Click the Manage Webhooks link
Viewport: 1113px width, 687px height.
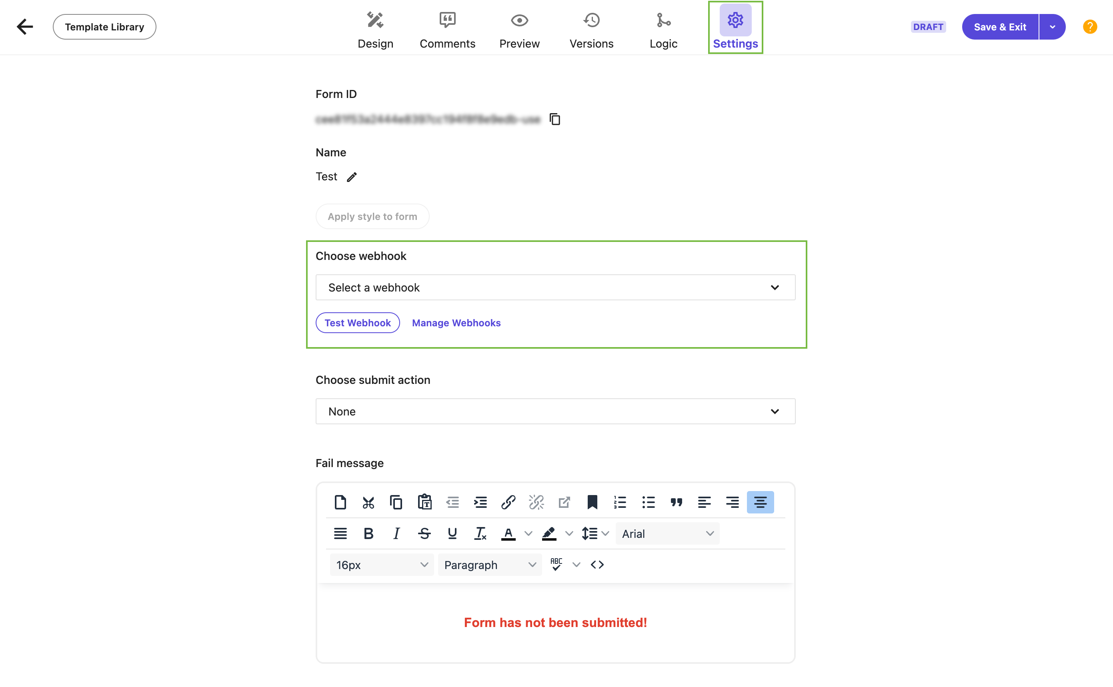(456, 323)
